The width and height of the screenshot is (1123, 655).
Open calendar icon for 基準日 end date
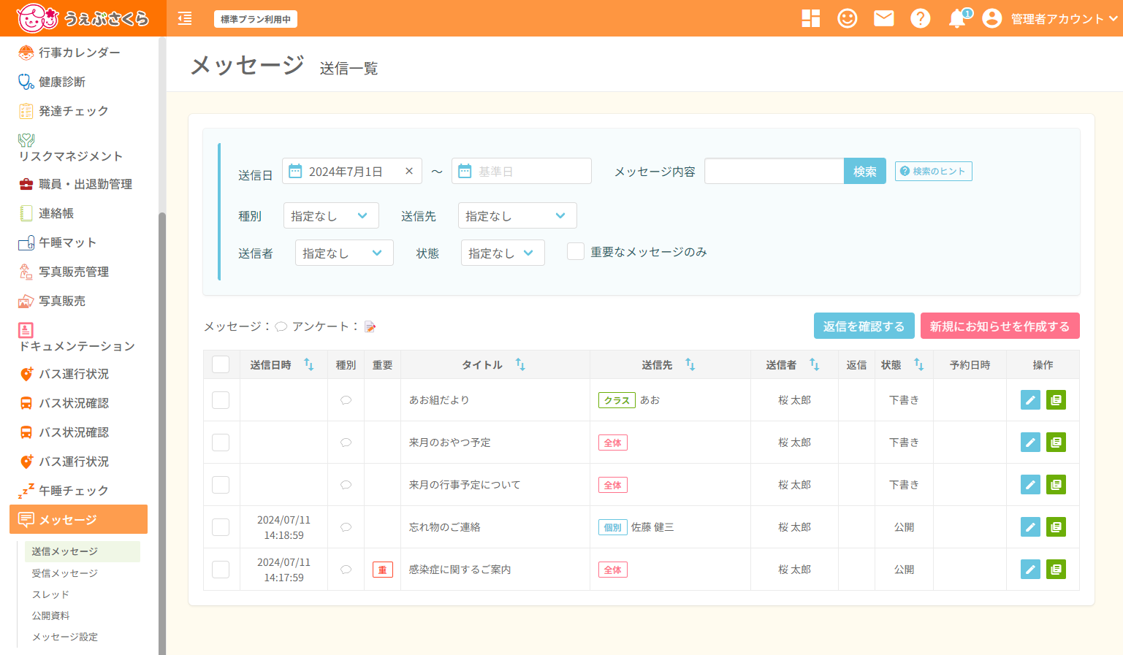(465, 171)
